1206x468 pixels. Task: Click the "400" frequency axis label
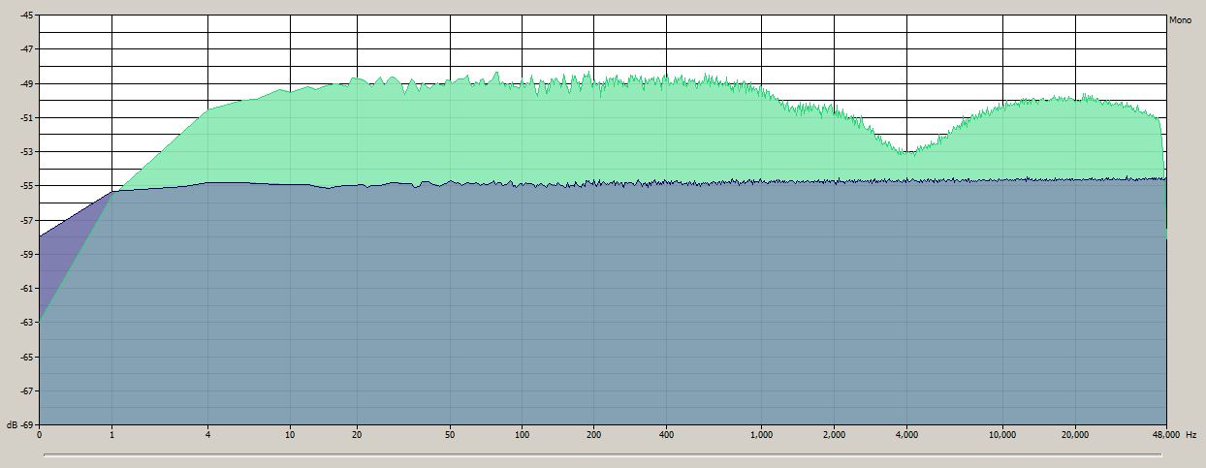tap(666, 435)
